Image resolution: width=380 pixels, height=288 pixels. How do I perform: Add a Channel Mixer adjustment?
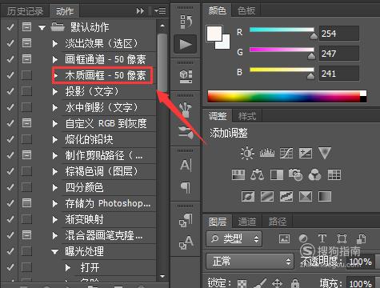tap(314, 175)
